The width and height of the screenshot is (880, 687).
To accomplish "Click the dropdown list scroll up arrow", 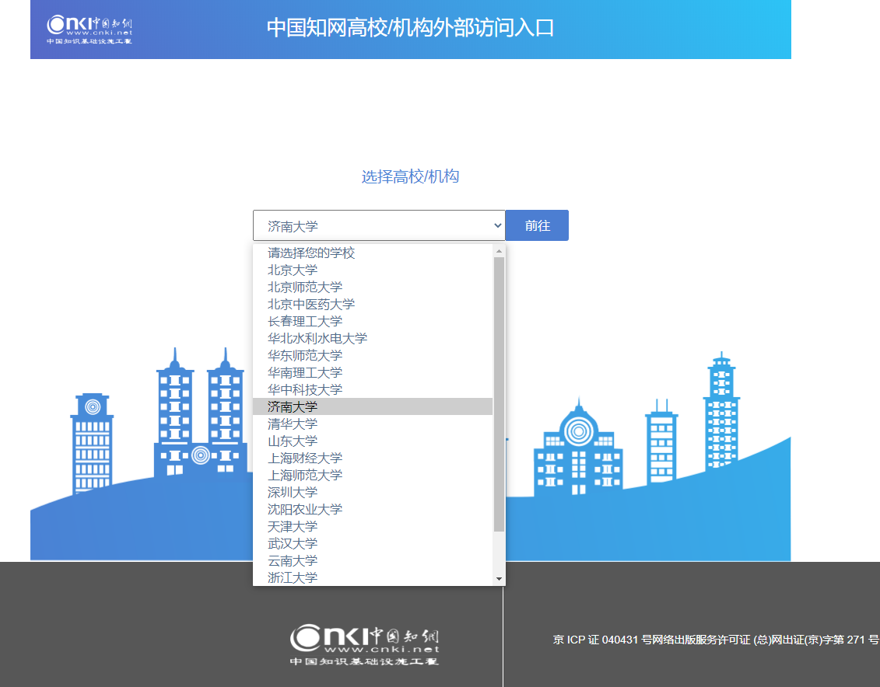I will (x=499, y=251).
